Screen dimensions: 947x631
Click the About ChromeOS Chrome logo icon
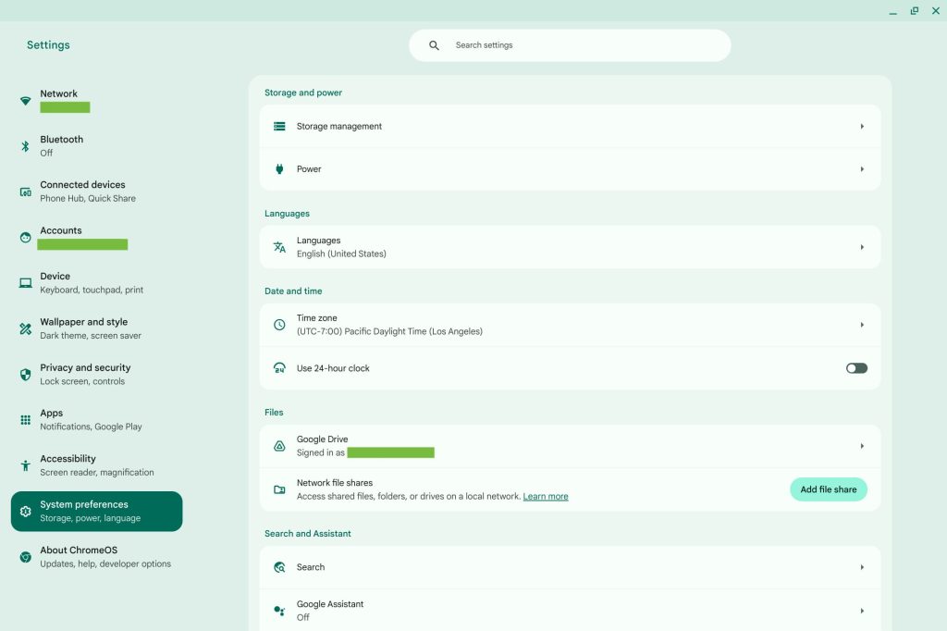click(x=25, y=557)
